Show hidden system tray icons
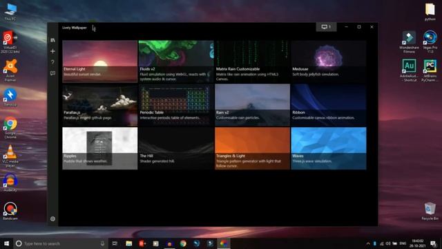This screenshot has width=442, height=249. coord(368,243)
